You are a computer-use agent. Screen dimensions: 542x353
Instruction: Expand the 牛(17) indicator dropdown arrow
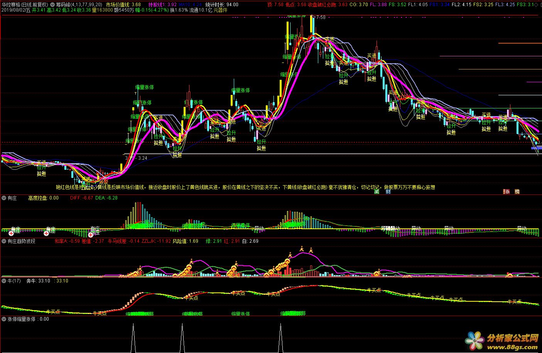pos(4,281)
